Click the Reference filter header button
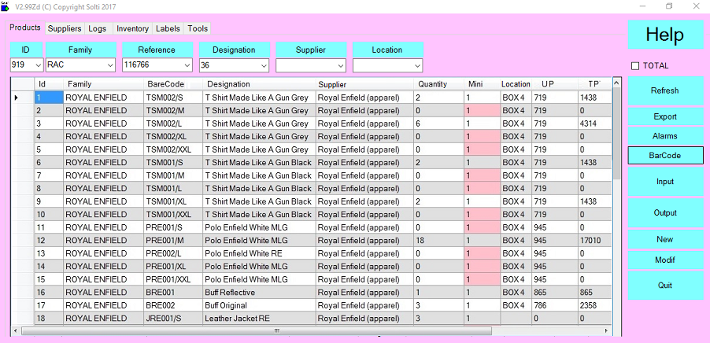 tap(157, 50)
